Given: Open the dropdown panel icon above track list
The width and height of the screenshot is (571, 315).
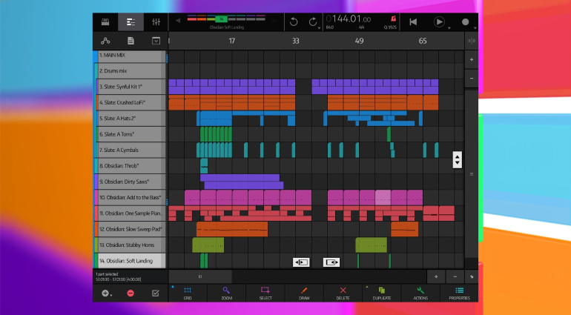Looking at the screenshot, I should pyautogui.click(x=156, y=41).
